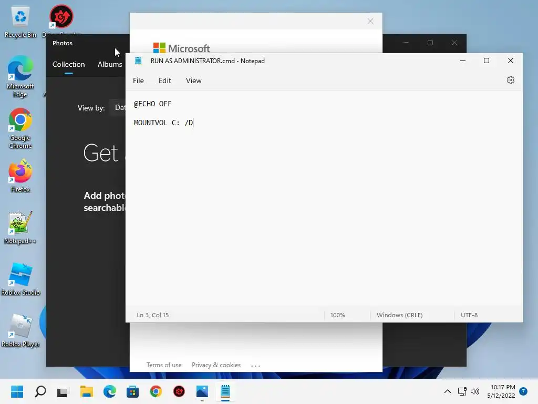This screenshot has height=404, width=538.
Task: Open Task View on taskbar
Action: tap(63, 391)
